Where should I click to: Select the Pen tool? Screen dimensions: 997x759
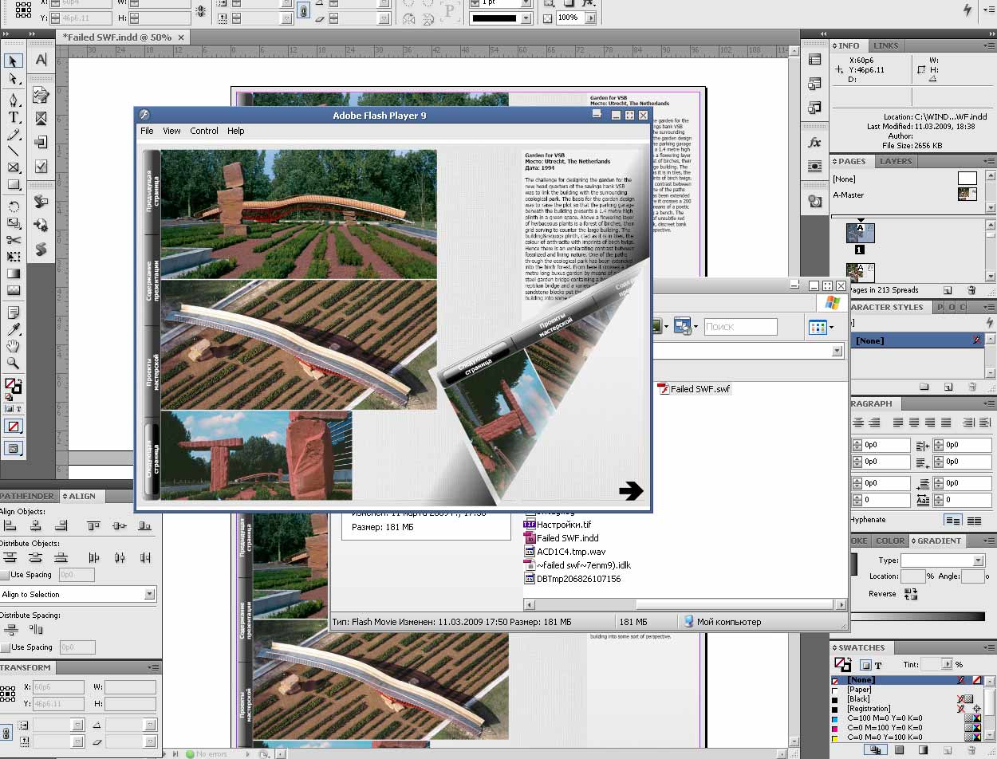[14, 100]
